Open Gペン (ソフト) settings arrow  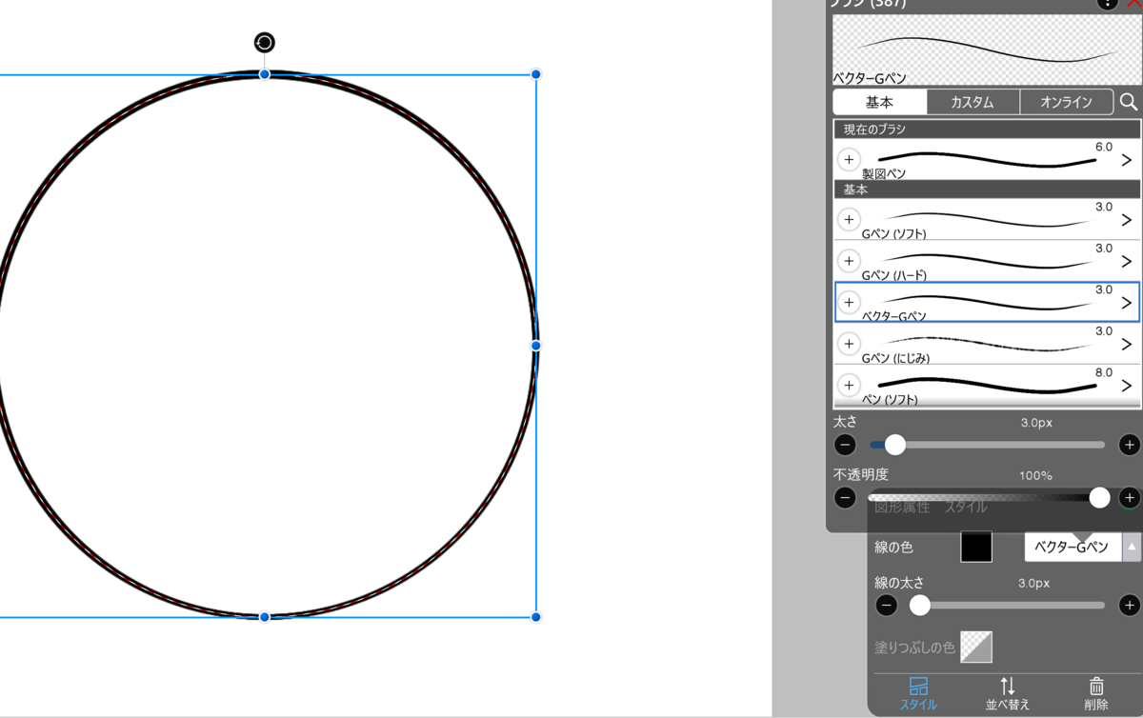[1127, 220]
